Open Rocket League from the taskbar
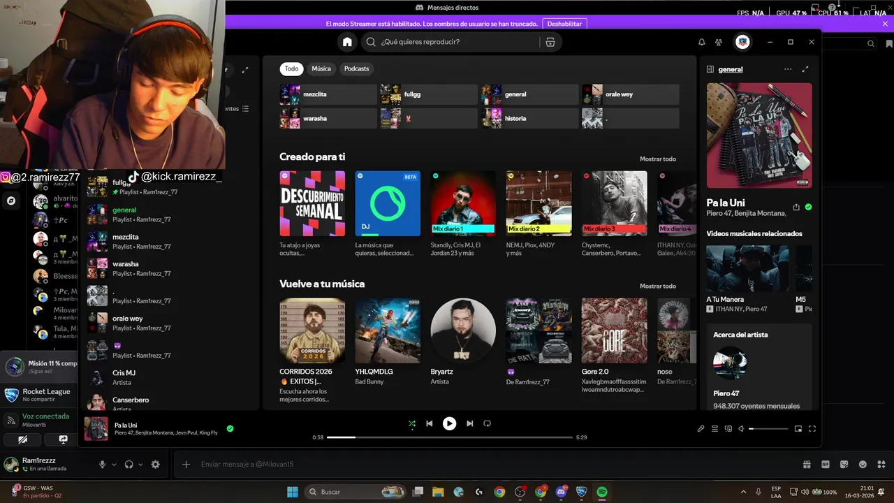894x503 pixels. pos(582,492)
